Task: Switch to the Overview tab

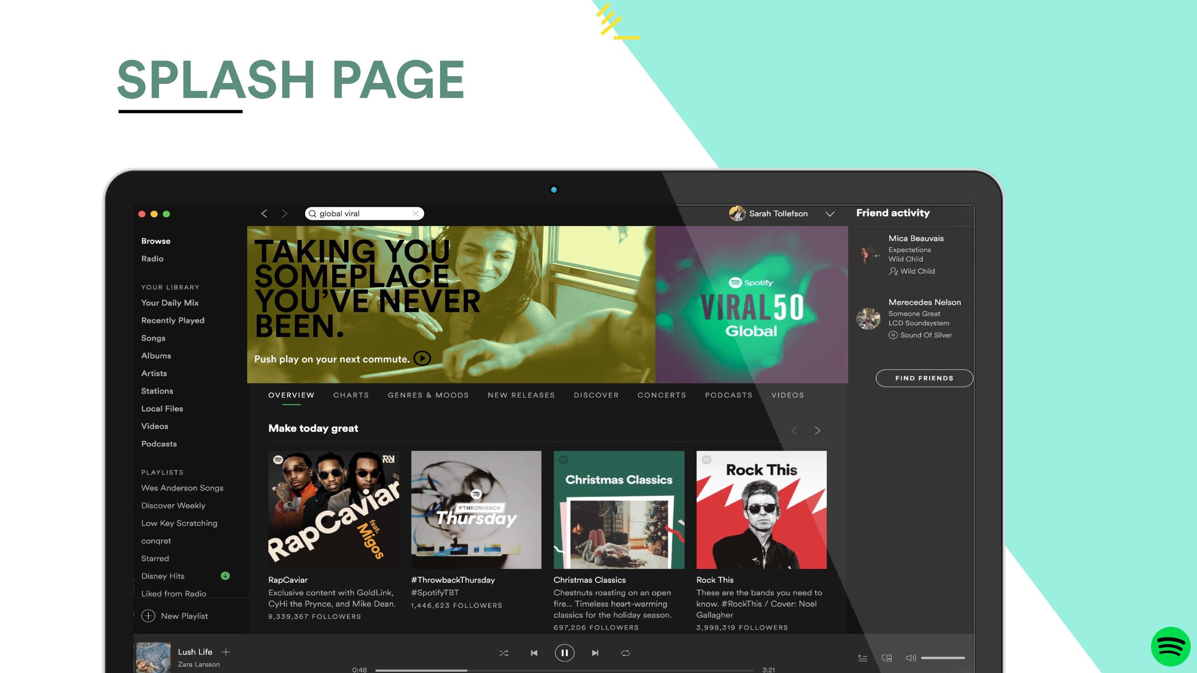Action: pyautogui.click(x=291, y=395)
